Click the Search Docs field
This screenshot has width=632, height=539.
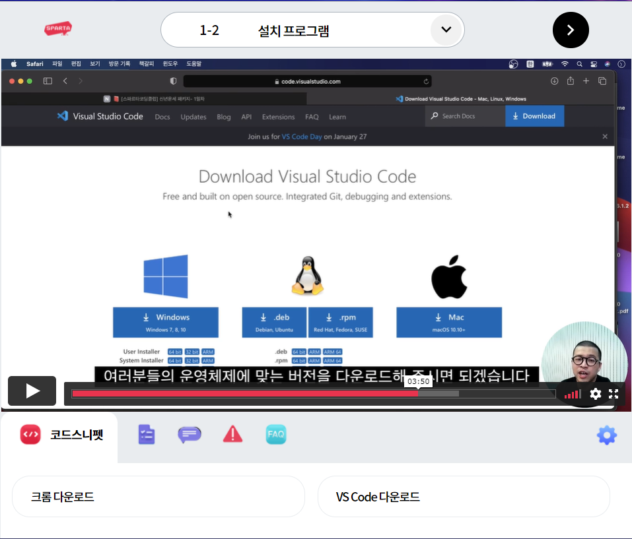pyautogui.click(x=465, y=116)
